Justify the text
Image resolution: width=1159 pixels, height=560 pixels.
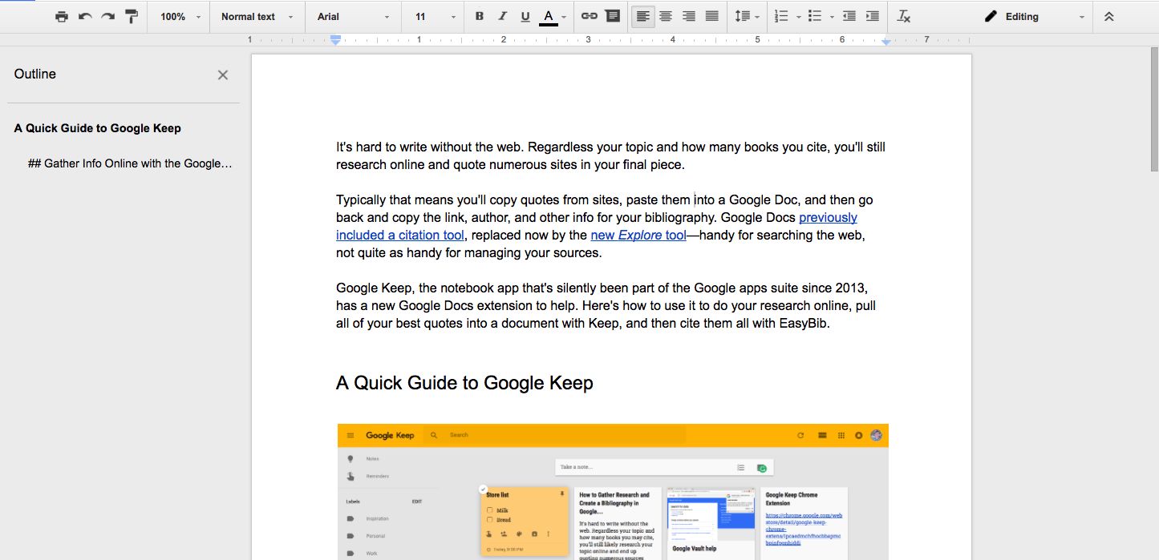[x=711, y=16]
